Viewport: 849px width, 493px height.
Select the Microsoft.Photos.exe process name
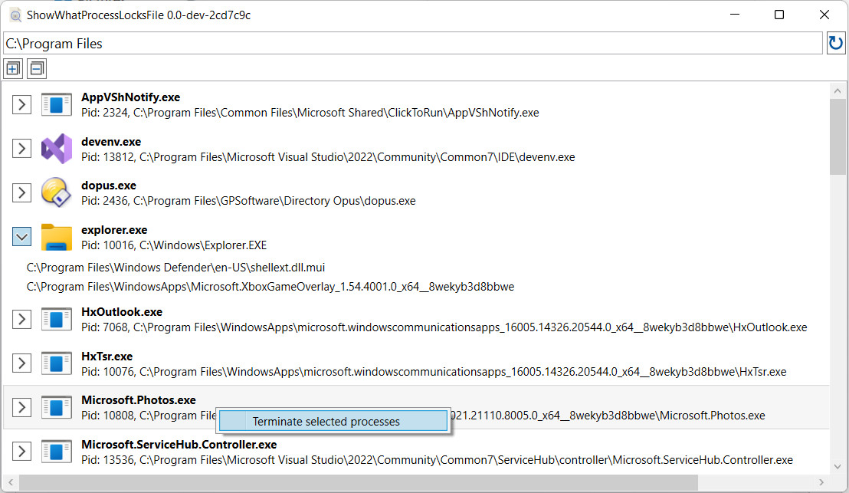[x=139, y=399]
